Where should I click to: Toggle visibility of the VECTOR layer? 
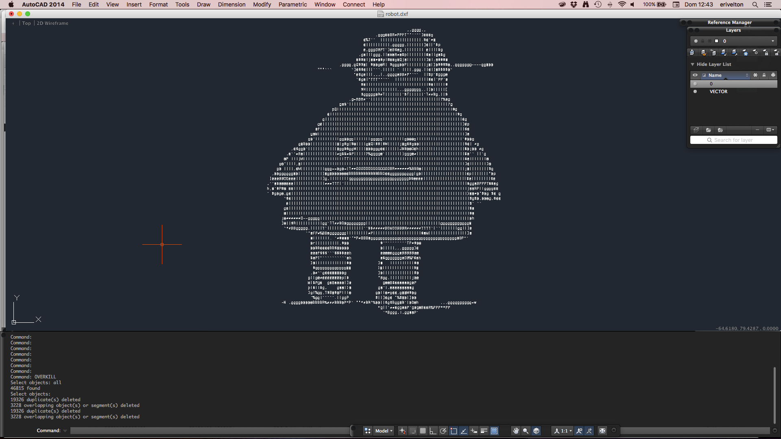(x=695, y=91)
